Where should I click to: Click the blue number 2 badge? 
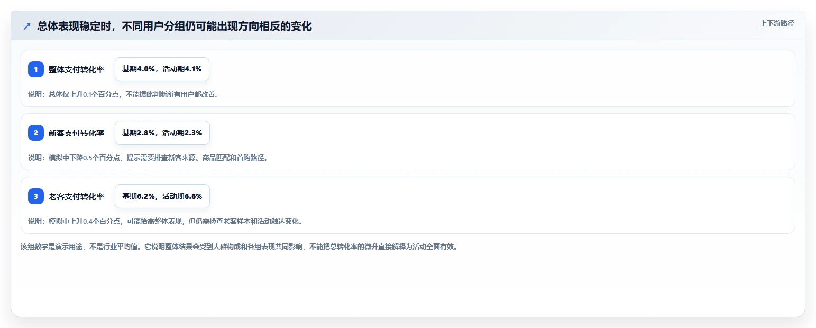[36, 133]
